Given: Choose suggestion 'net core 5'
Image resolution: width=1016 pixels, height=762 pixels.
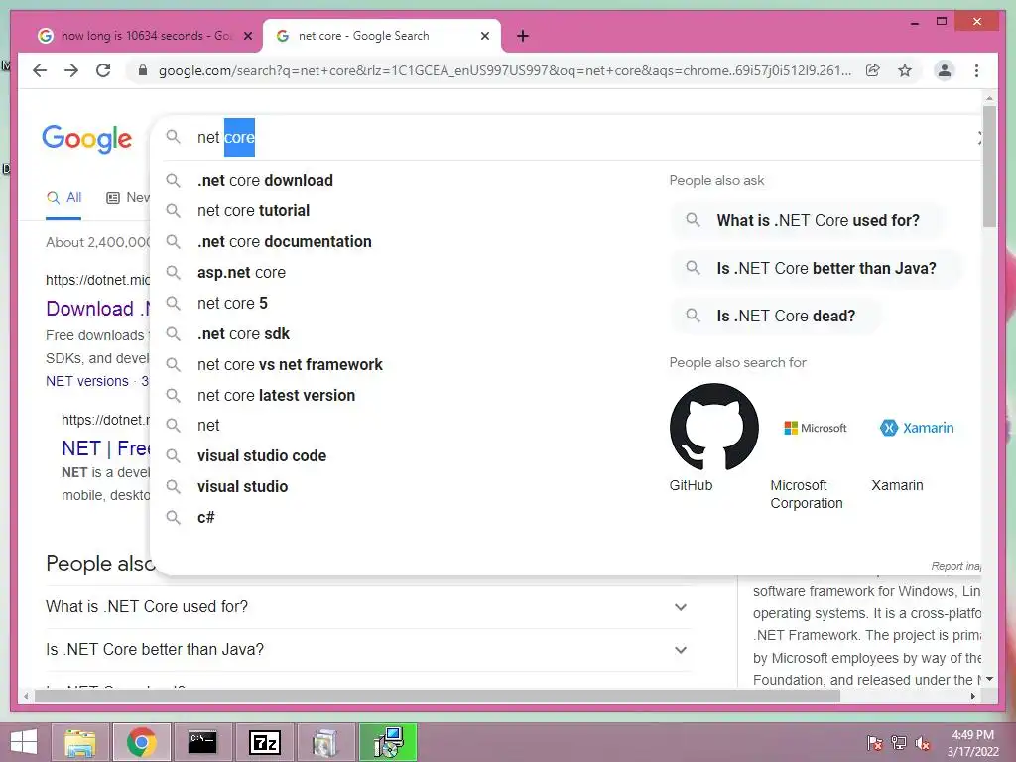Looking at the screenshot, I should [x=232, y=304].
